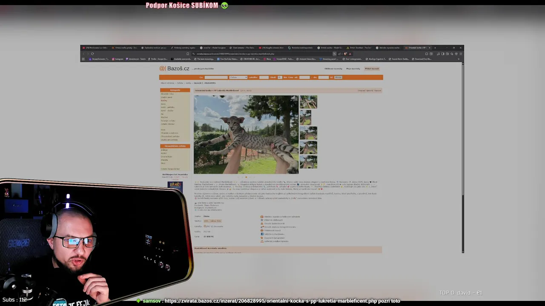Open a new browser tab with plus
Image resolution: width=545 pixels, height=306 pixels.
coord(435,48)
